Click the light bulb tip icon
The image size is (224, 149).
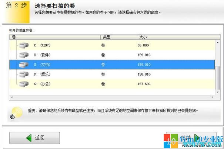click(16, 113)
